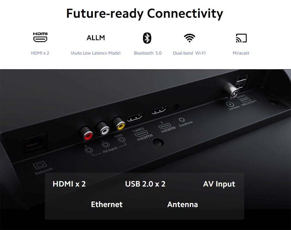The width and height of the screenshot is (291, 230).
Task: Click the red RCA audio jack
Action: click(87, 133)
